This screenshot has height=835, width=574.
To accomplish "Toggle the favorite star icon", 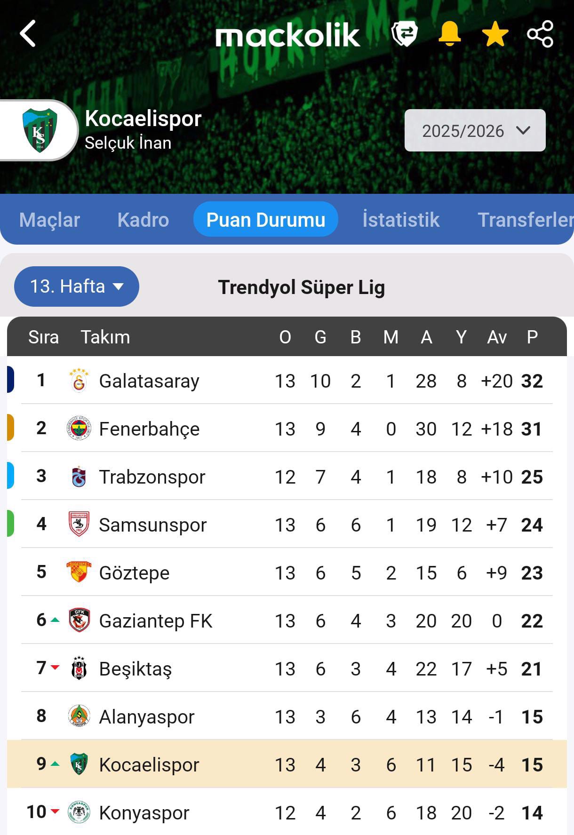I will point(495,34).
